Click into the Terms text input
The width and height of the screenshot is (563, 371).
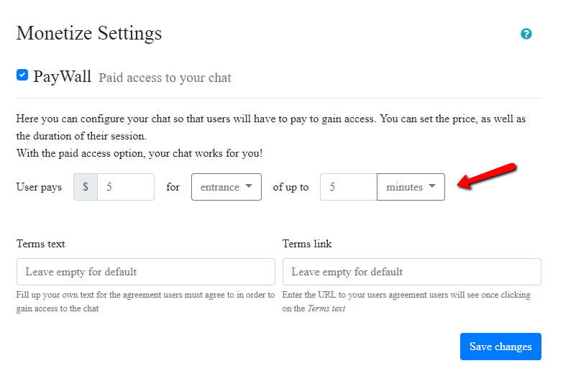coord(145,272)
